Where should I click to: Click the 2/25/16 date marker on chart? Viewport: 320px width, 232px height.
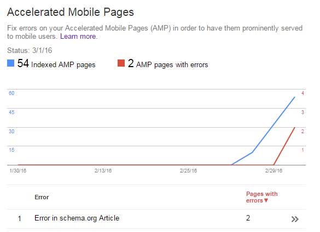click(x=188, y=170)
